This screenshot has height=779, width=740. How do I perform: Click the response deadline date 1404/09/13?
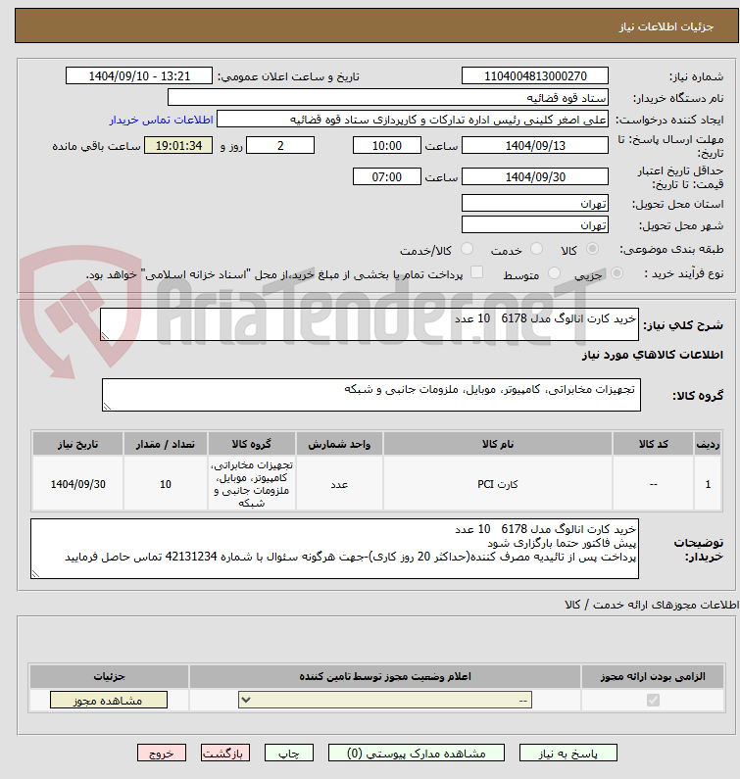tap(535, 146)
